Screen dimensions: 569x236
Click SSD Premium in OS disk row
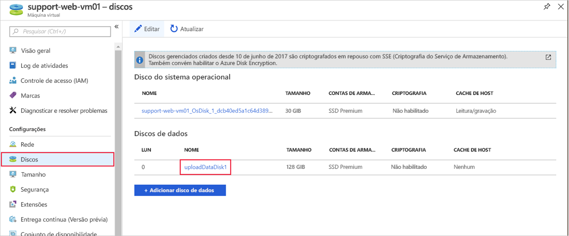coord(346,111)
